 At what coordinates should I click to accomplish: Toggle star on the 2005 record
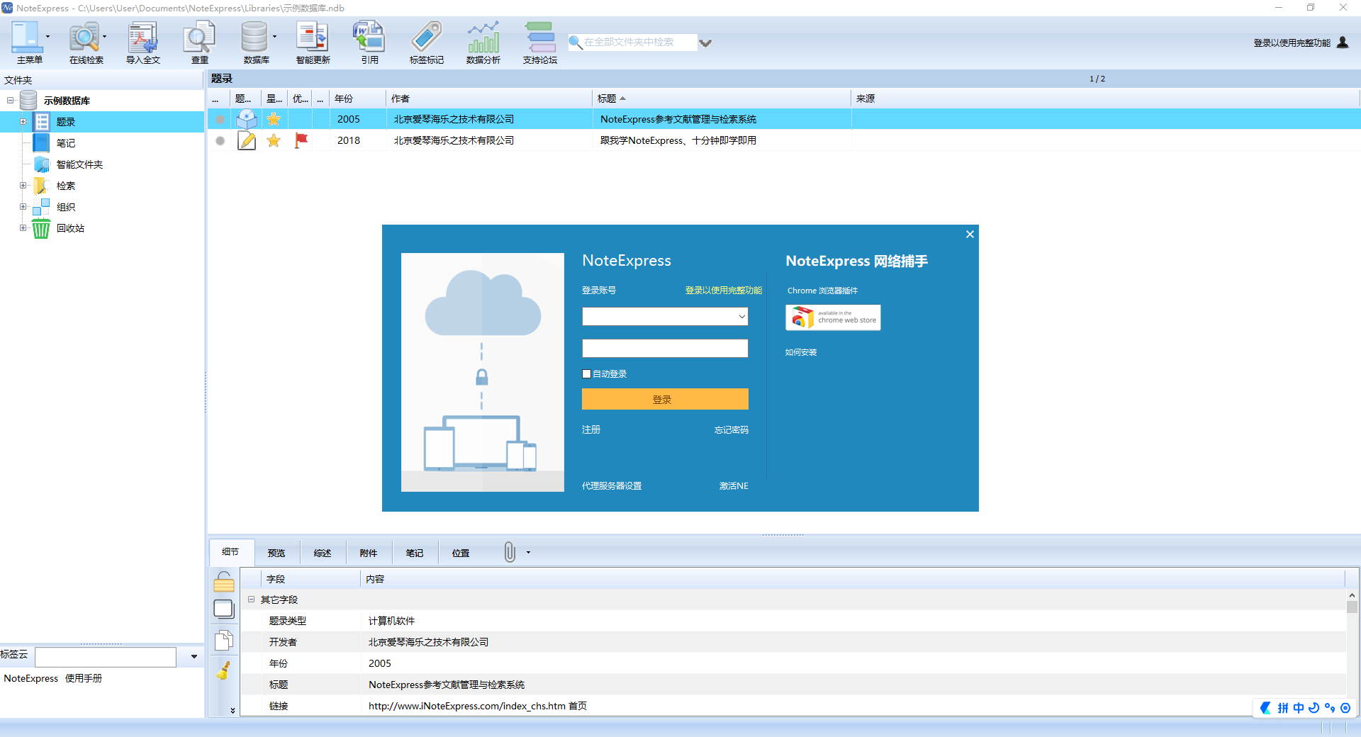click(x=274, y=119)
